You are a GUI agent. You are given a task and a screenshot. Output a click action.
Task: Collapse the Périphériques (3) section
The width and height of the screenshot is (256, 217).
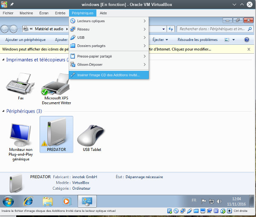tap(3, 111)
